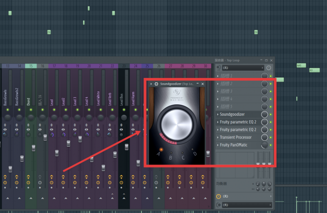Toggle the Transient Processor enable LED
Viewport: 327px width, 213px height.
point(271,138)
